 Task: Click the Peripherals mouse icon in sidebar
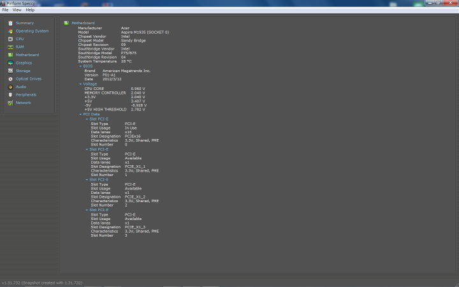click(x=11, y=95)
